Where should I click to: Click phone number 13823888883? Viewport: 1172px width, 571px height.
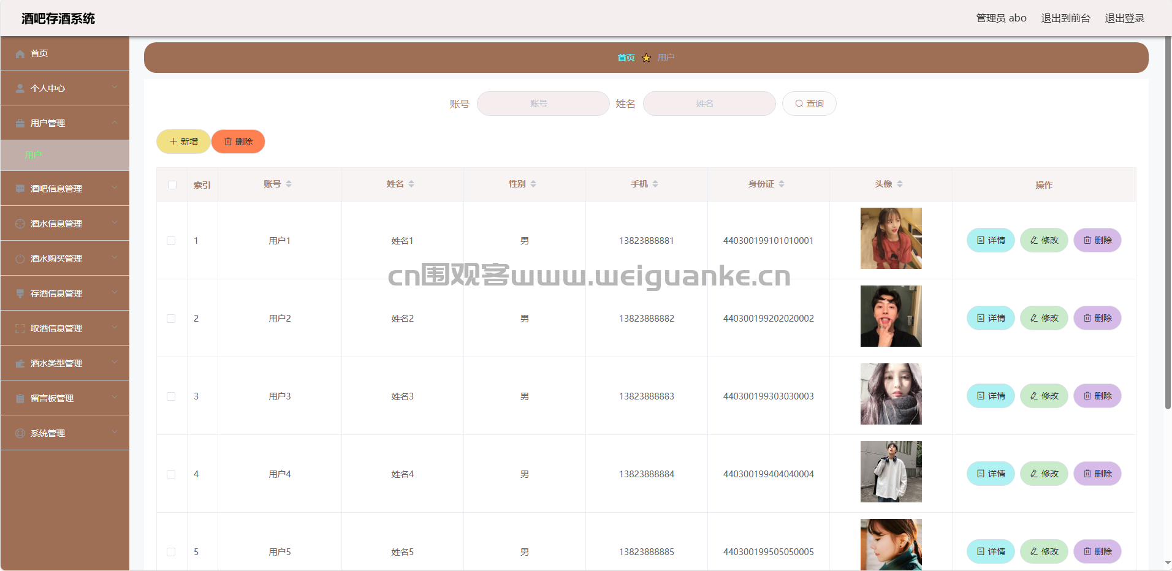647,396
